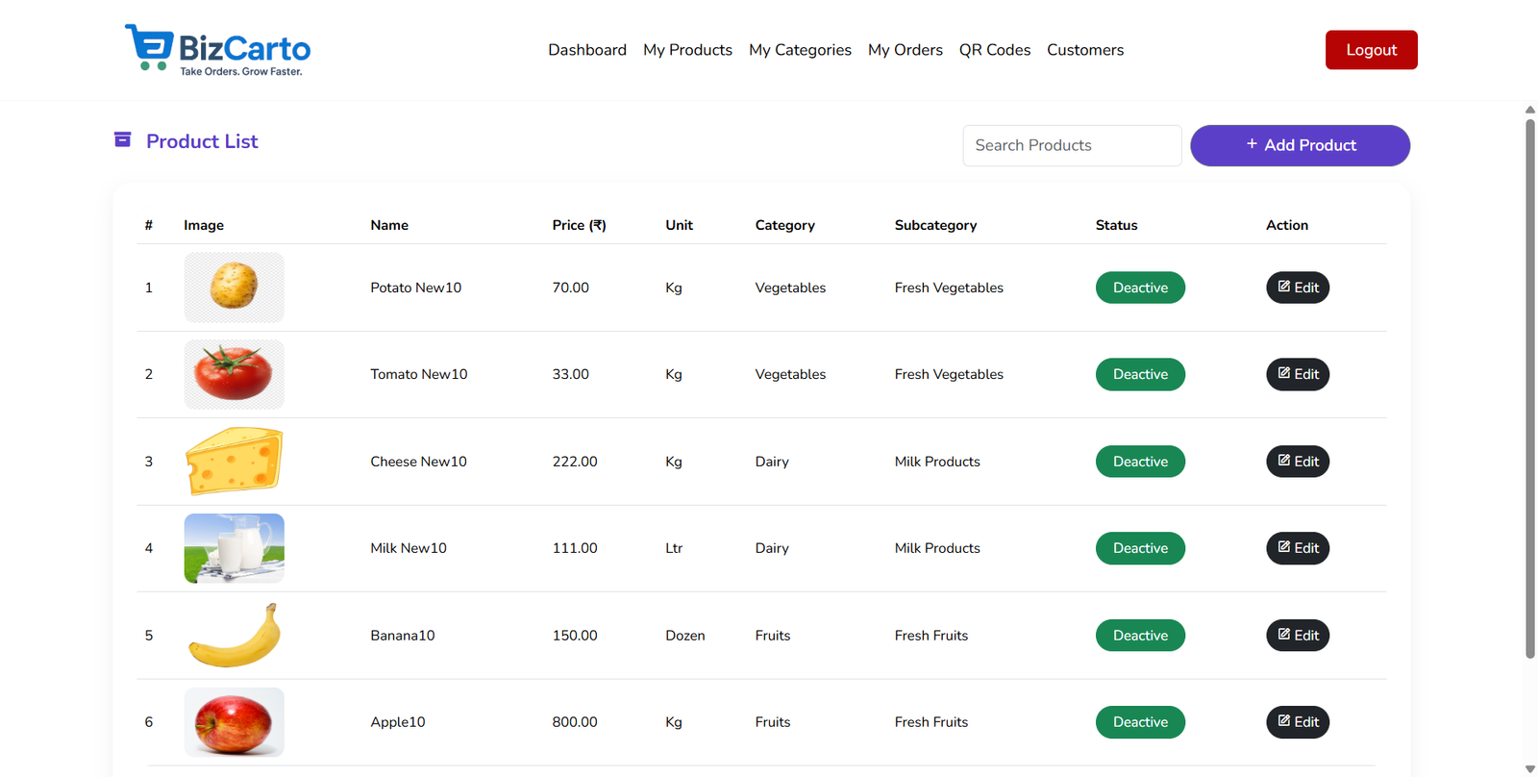Image resolution: width=1538 pixels, height=777 pixels.
Task: Open the QR Codes page
Action: (x=994, y=50)
